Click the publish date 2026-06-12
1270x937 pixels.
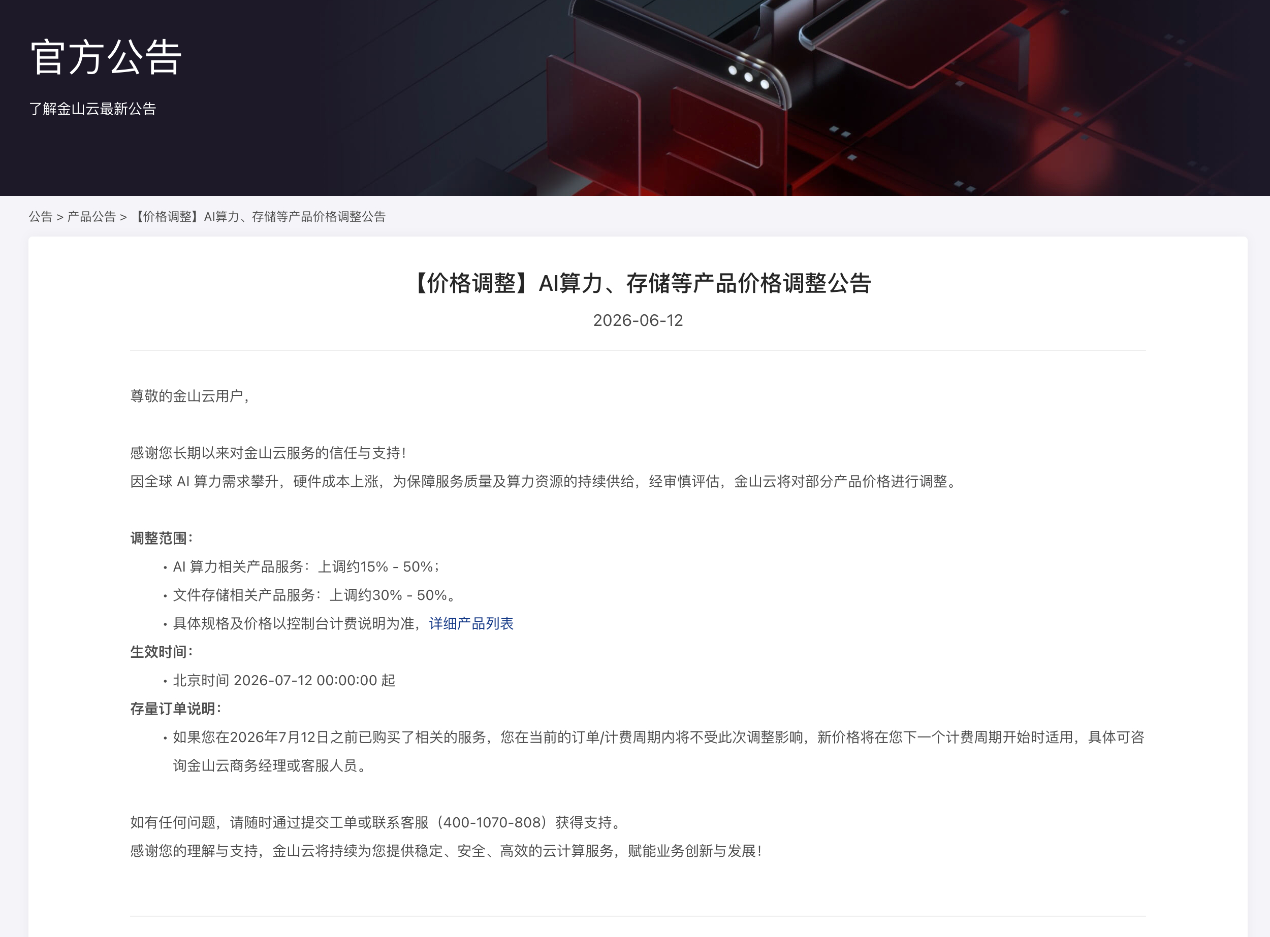click(638, 320)
